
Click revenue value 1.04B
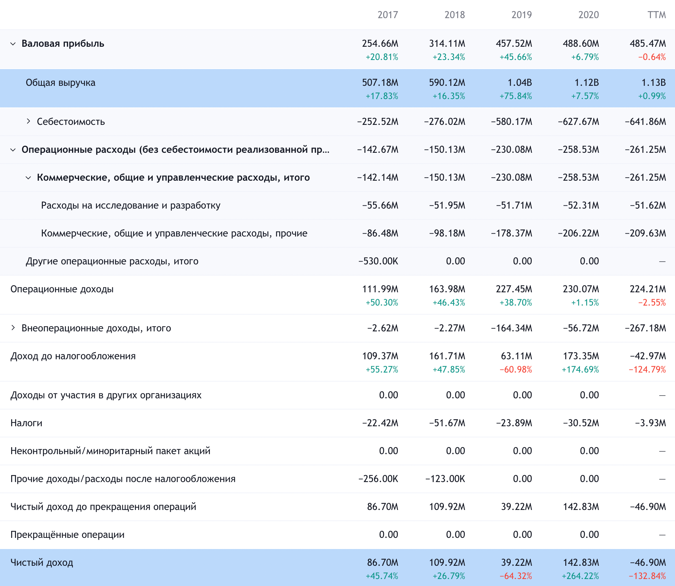tap(520, 83)
